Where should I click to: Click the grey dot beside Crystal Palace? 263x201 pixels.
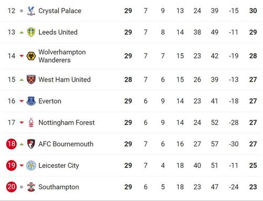click(x=22, y=11)
